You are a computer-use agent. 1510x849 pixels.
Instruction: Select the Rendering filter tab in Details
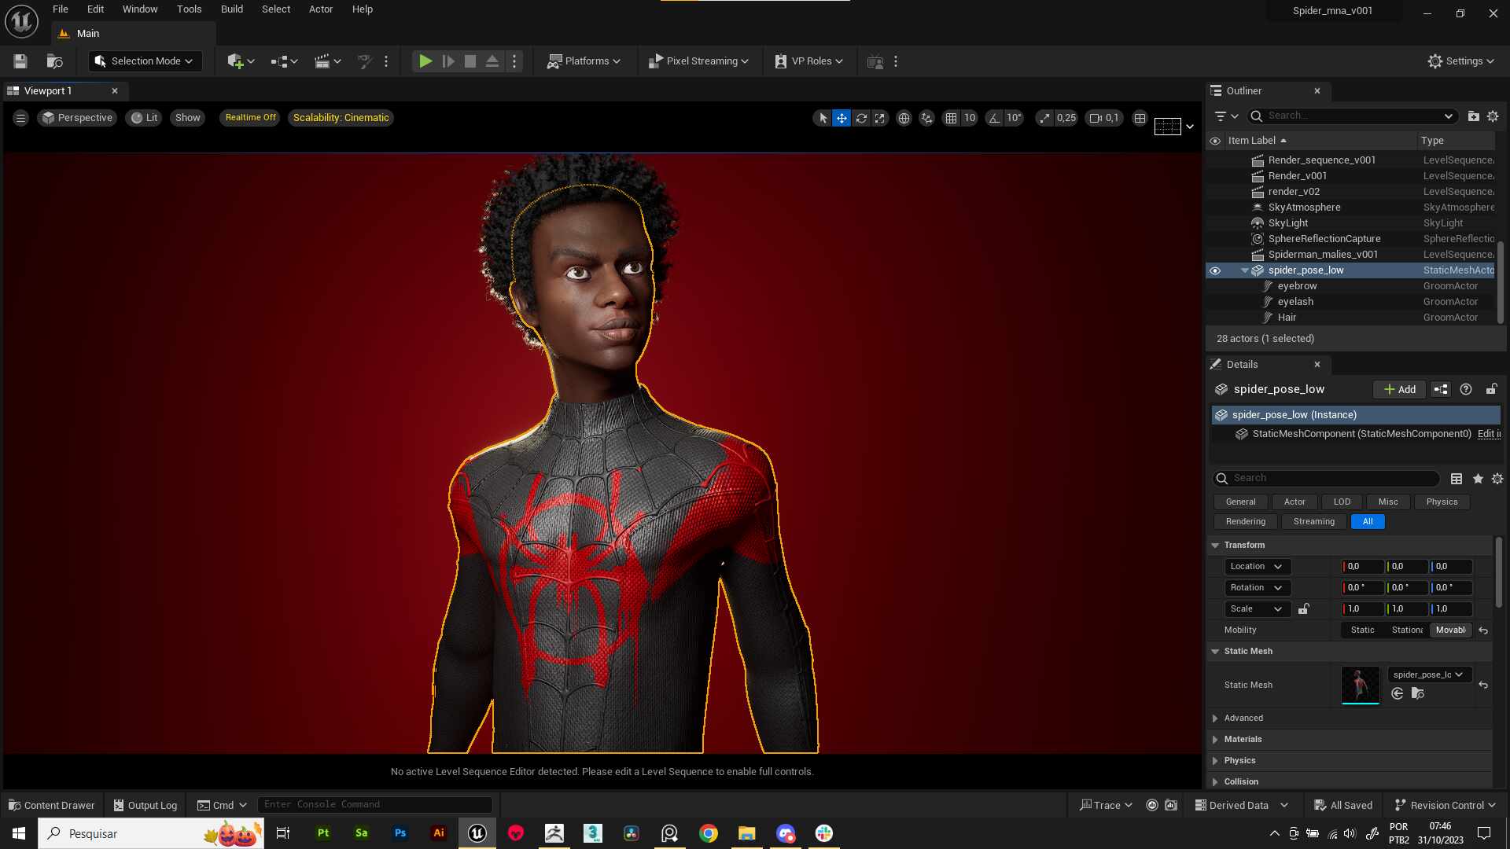point(1246,522)
